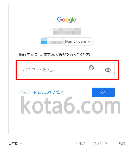Open the プライバシー footer link
The image size is (136, 152).
point(102,143)
